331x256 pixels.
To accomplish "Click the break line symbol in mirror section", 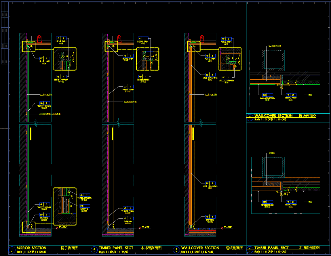I will pyautogui.click(x=35, y=124).
